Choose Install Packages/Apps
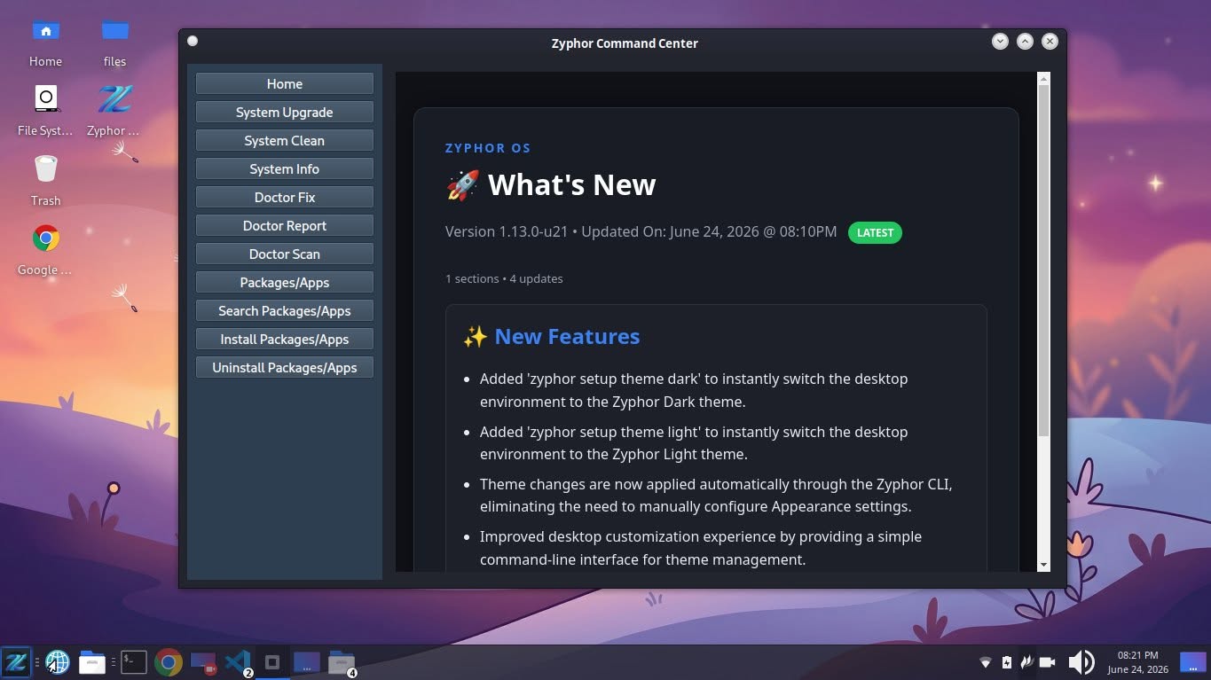The width and height of the screenshot is (1211, 680). (285, 340)
